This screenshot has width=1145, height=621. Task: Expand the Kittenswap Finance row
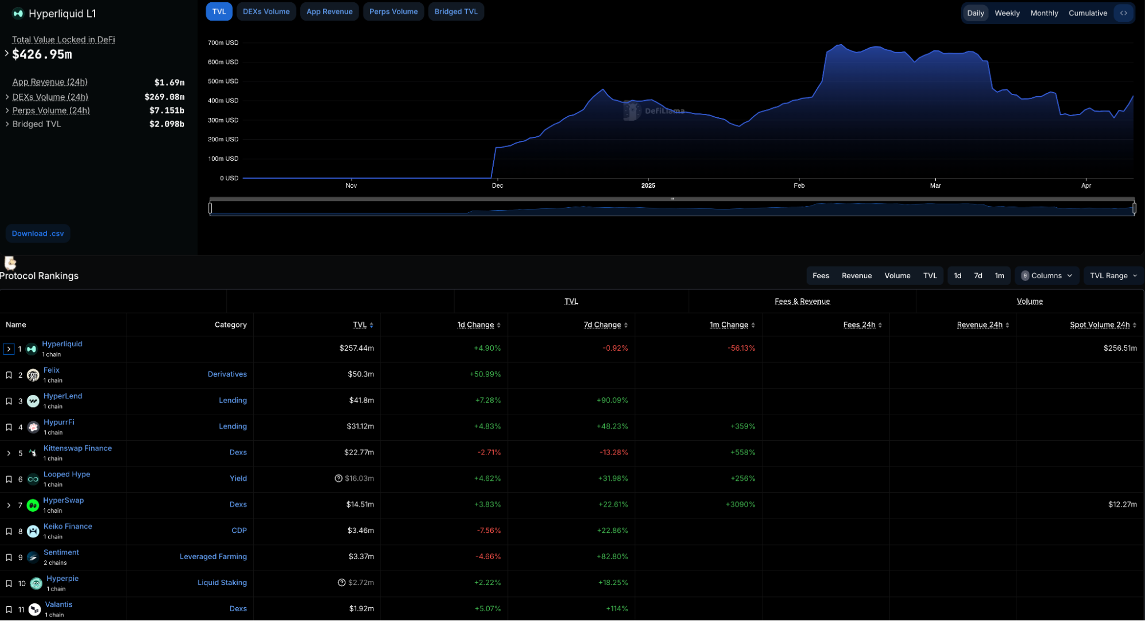(x=9, y=453)
